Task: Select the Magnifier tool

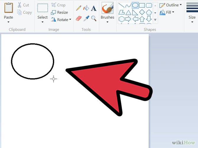Action: 94,18
